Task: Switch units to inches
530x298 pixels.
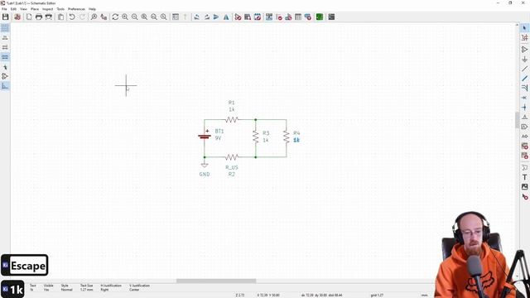Action: pyautogui.click(x=5, y=38)
